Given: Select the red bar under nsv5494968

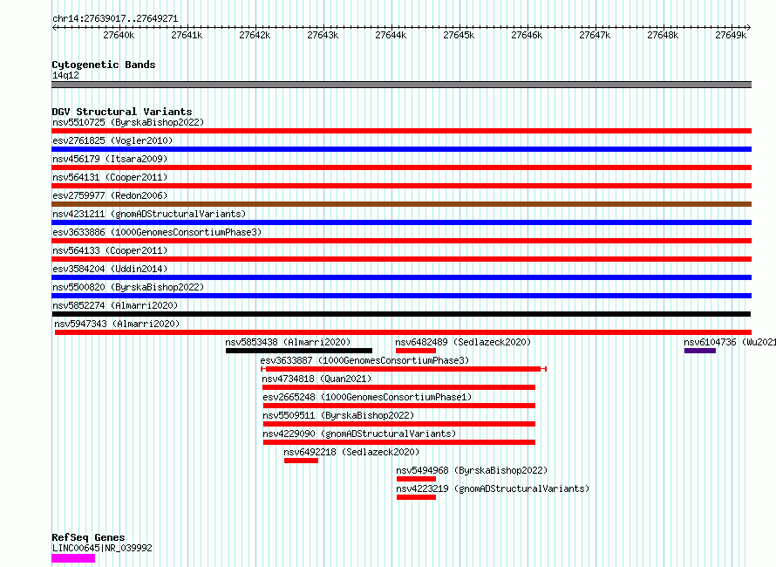Looking at the screenshot, I should [x=416, y=479].
